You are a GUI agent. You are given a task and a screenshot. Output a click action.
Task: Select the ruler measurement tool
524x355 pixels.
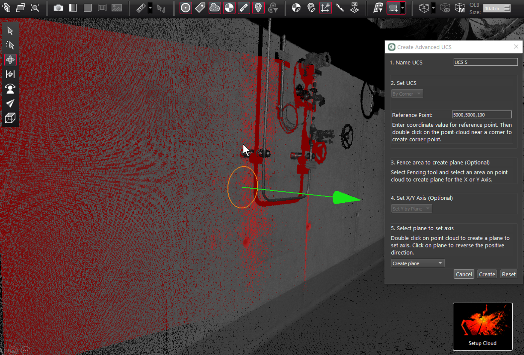(x=141, y=8)
